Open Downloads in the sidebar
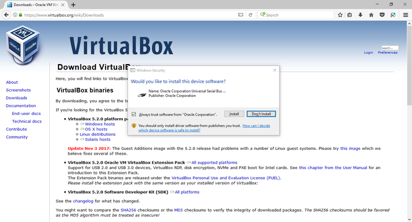 click(x=17, y=98)
